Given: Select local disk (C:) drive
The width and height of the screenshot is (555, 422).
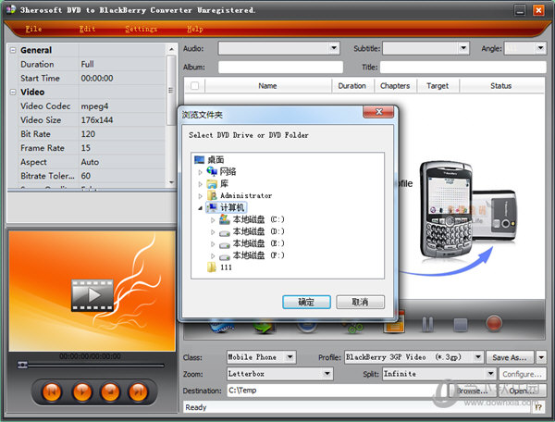Looking at the screenshot, I should click(x=252, y=219).
